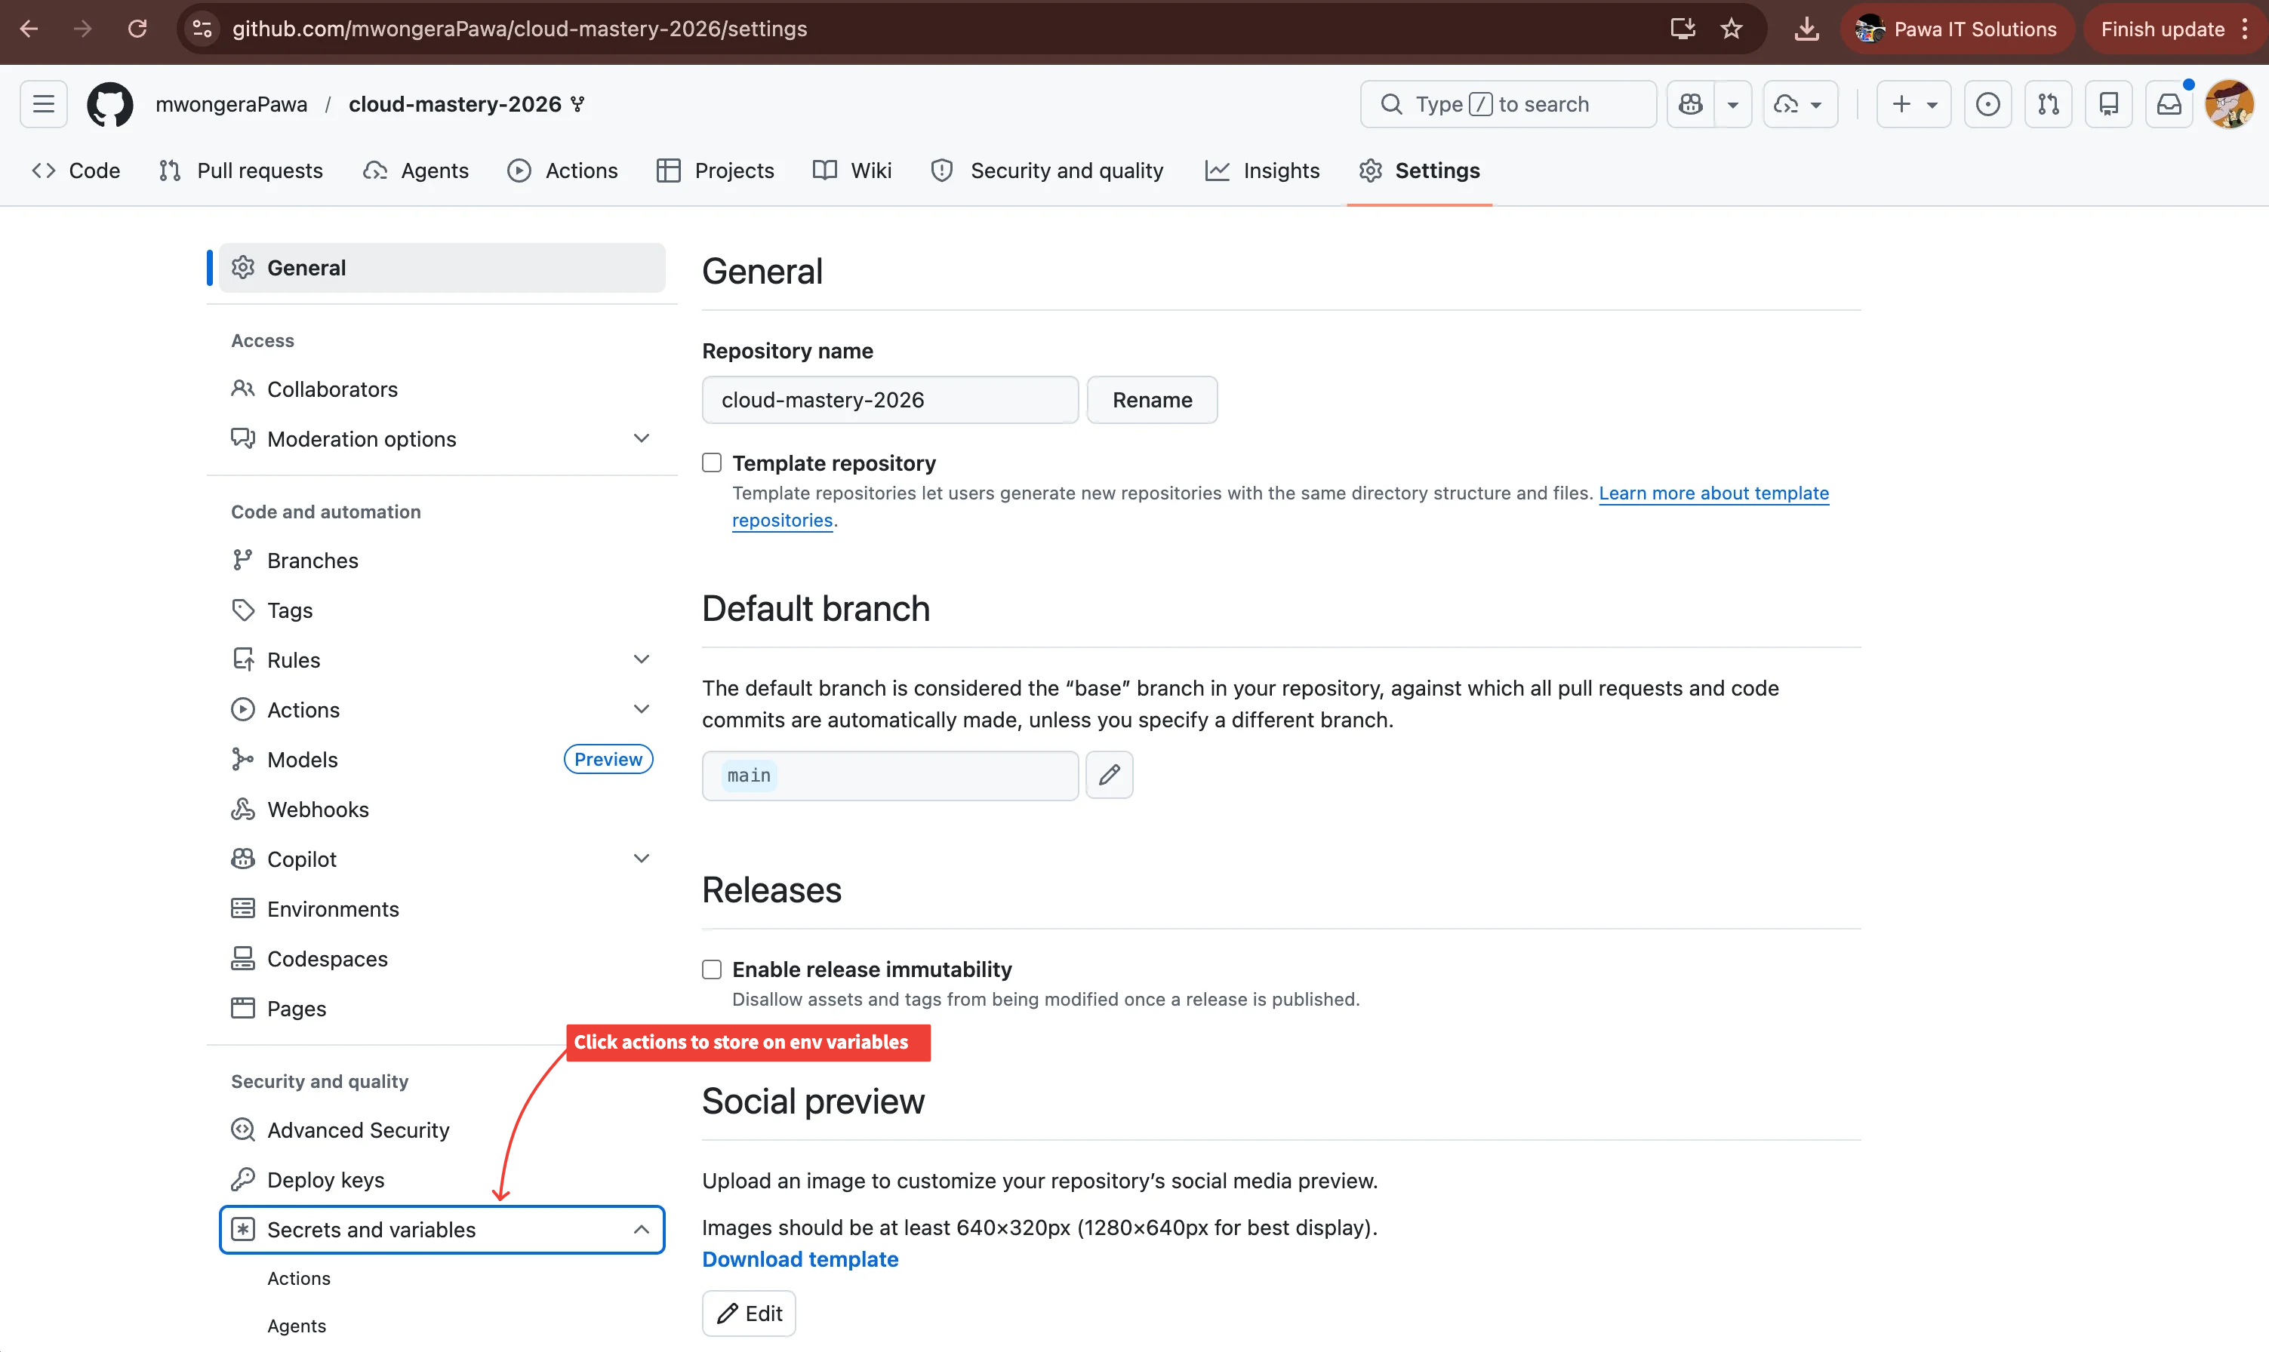
Task: Go to mwongeraPawa profile link
Action: click(232, 104)
